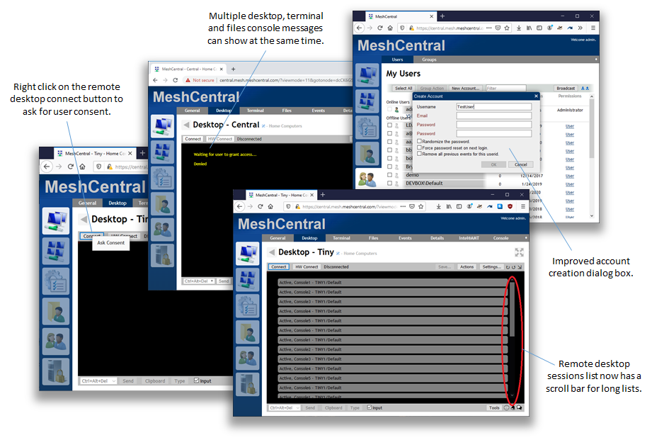Image resolution: width=652 pixels, height=440 pixels.
Task: Choose Ask Consent from context menu
Action: coord(110,243)
